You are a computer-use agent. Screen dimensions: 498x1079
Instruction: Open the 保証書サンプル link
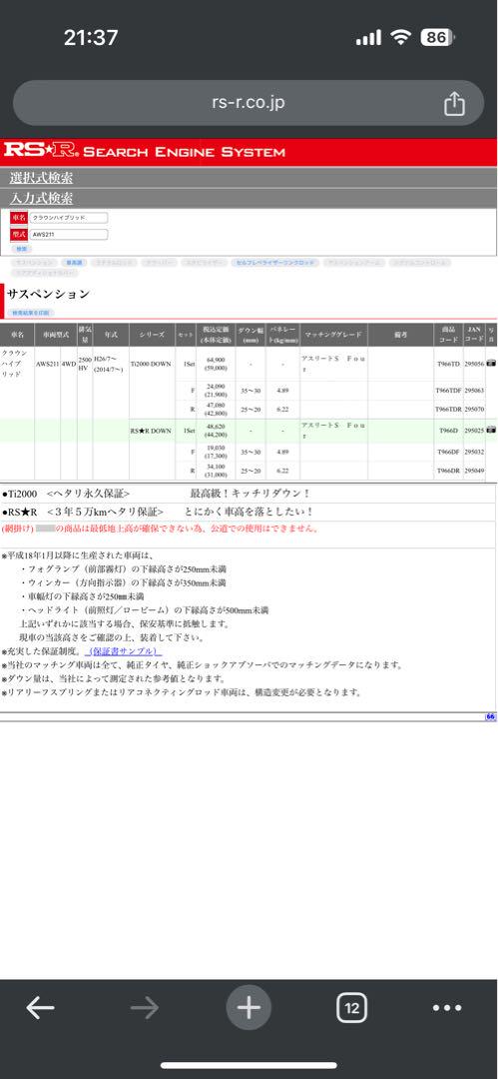pos(124,651)
